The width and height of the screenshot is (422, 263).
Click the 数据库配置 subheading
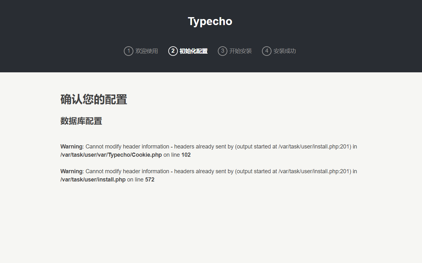[x=81, y=121]
